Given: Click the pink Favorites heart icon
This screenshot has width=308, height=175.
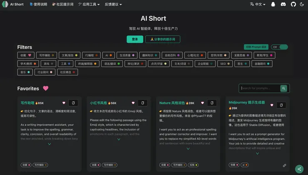Looking at the screenshot, I should click(45, 88).
